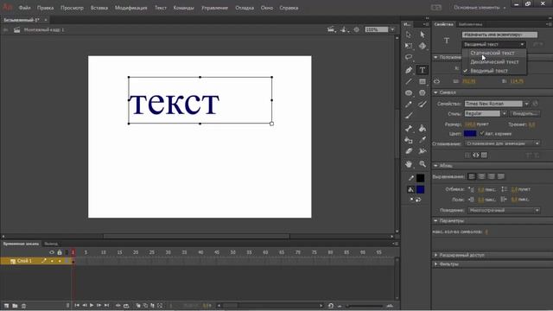Click the black stroke color swatch
The image size is (553, 311).
pyautogui.click(x=421, y=178)
